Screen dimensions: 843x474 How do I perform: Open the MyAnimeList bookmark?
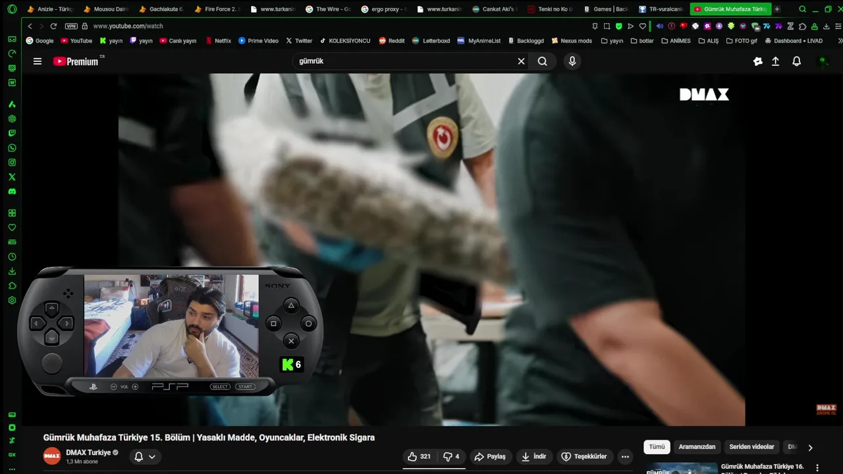click(479, 40)
